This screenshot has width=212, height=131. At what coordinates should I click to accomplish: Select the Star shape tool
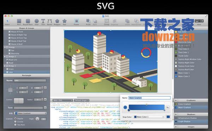click(x=65, y=22)
